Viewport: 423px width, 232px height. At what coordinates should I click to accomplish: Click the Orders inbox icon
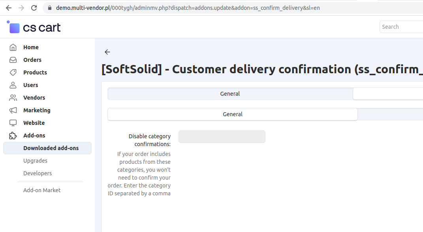coord(13,60)
